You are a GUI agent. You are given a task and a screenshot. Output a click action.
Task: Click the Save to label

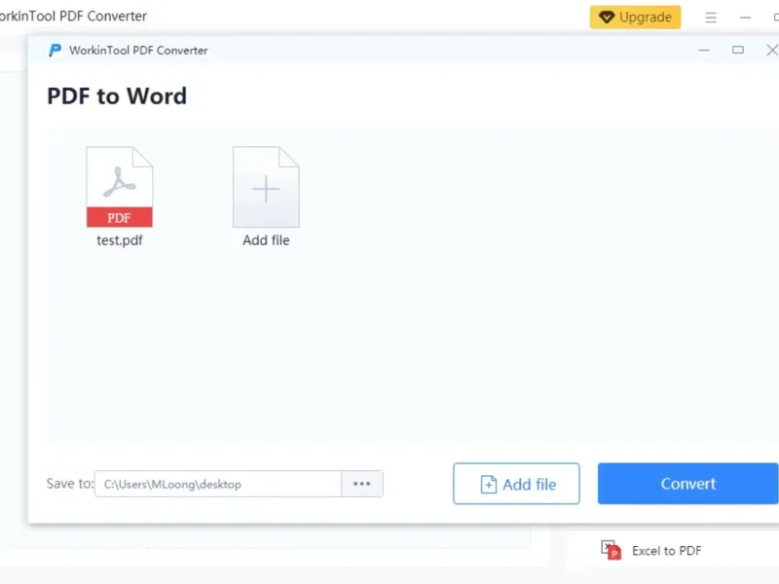point(69,484)
